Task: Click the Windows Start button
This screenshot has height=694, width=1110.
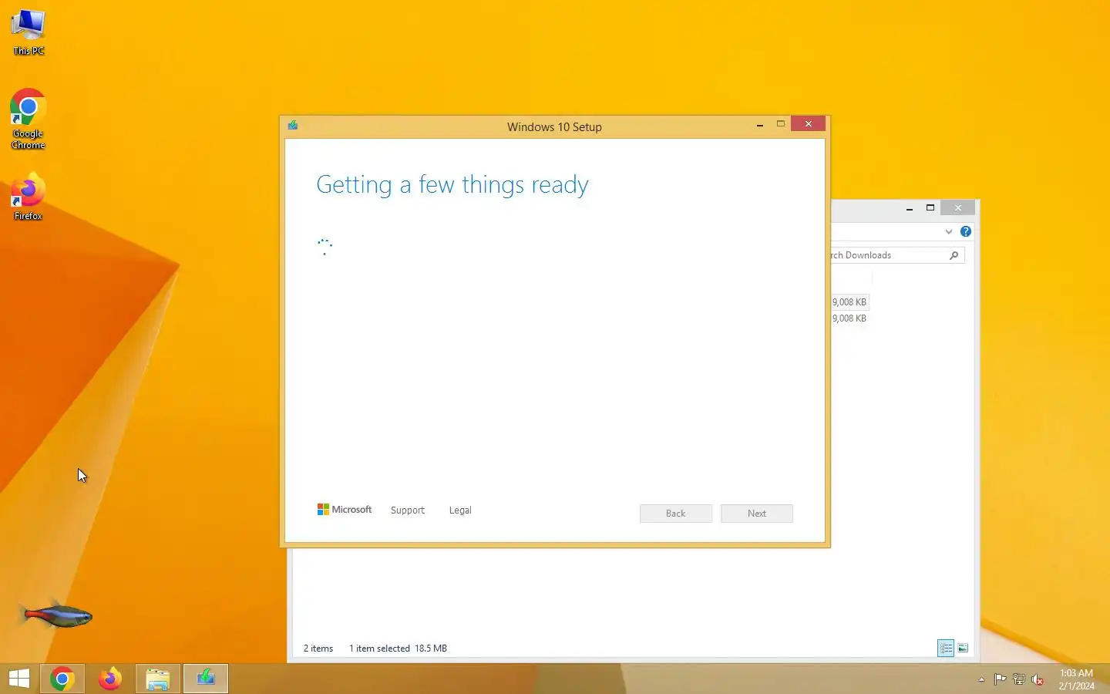Action: [x=19, y=679]
